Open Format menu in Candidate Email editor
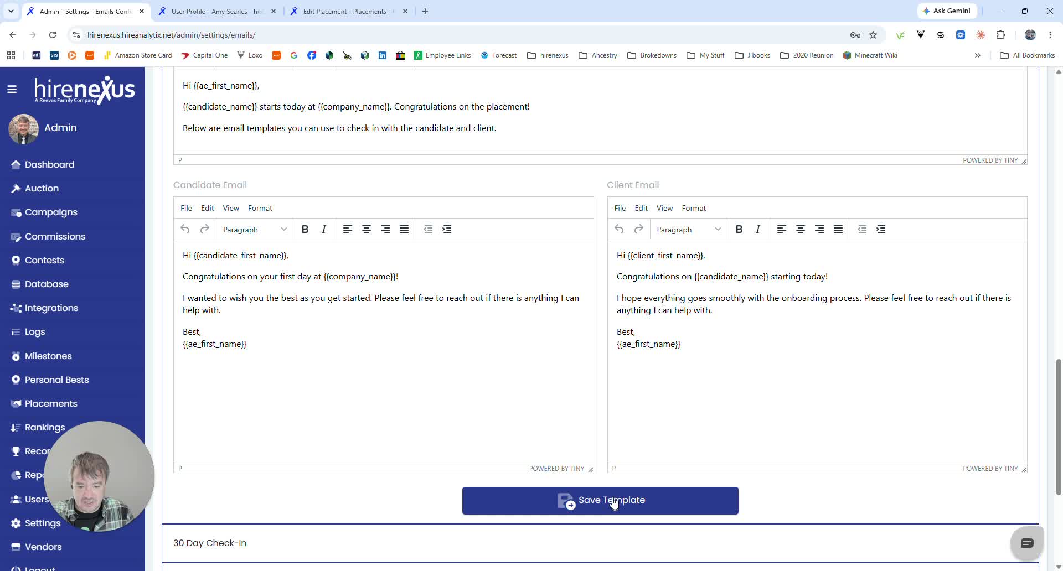The image size is (1063, 571). (260, 208)
